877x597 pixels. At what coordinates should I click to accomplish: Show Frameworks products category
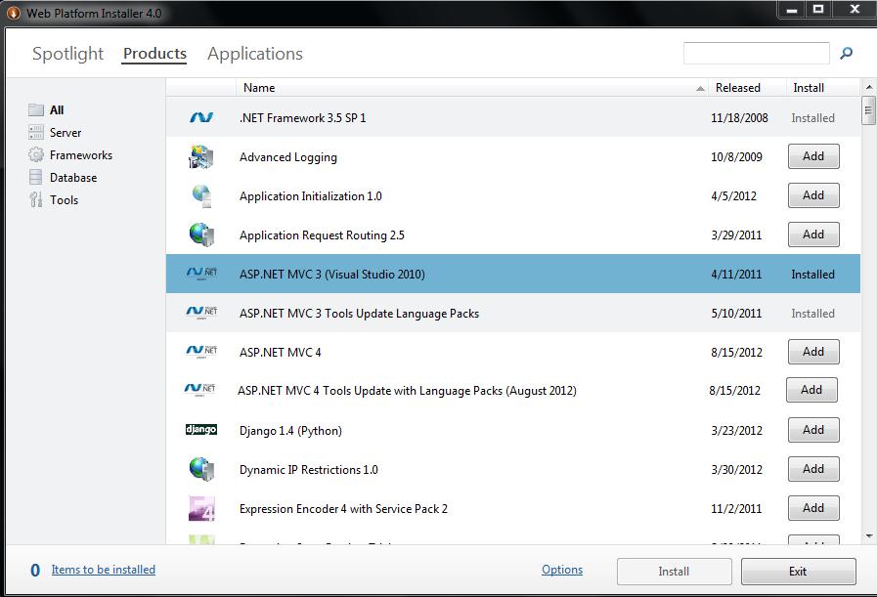(x=81, y=154)
